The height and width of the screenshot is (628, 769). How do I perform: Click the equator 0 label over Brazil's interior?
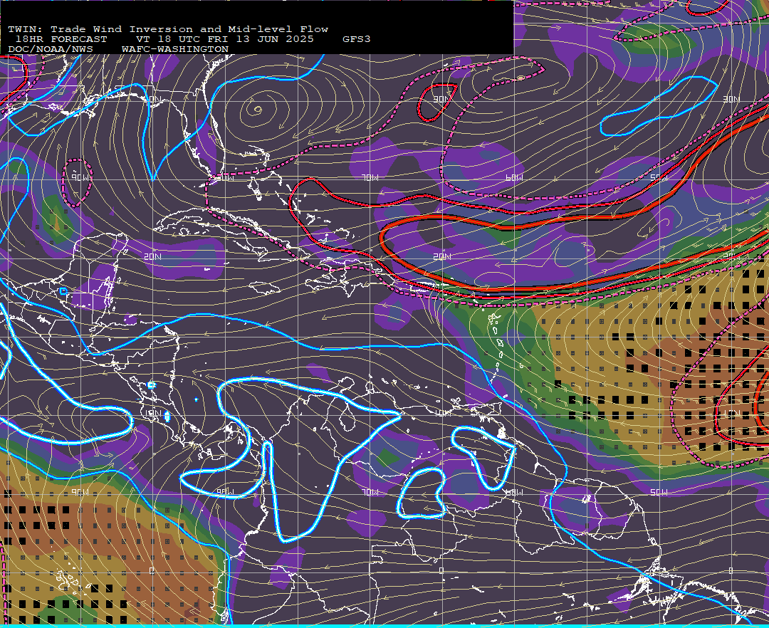441,570
